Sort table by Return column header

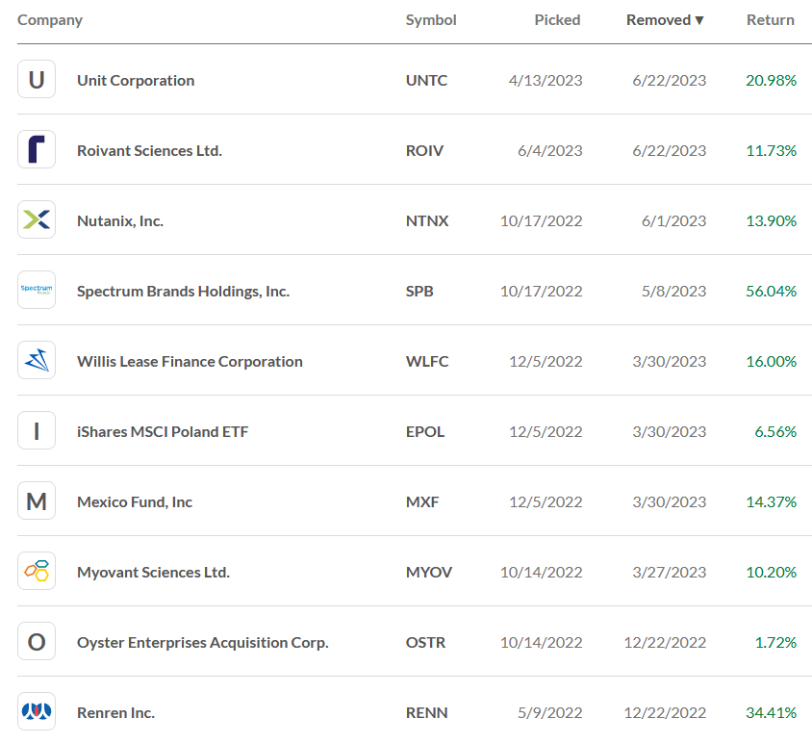[770, 20]
